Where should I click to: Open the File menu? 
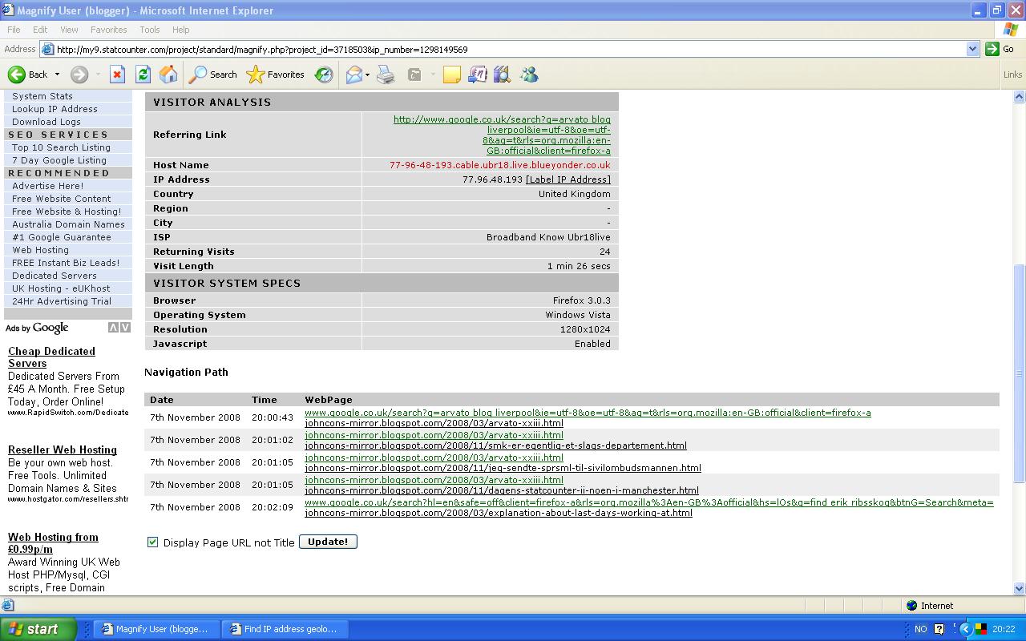[x=14, y=30]
